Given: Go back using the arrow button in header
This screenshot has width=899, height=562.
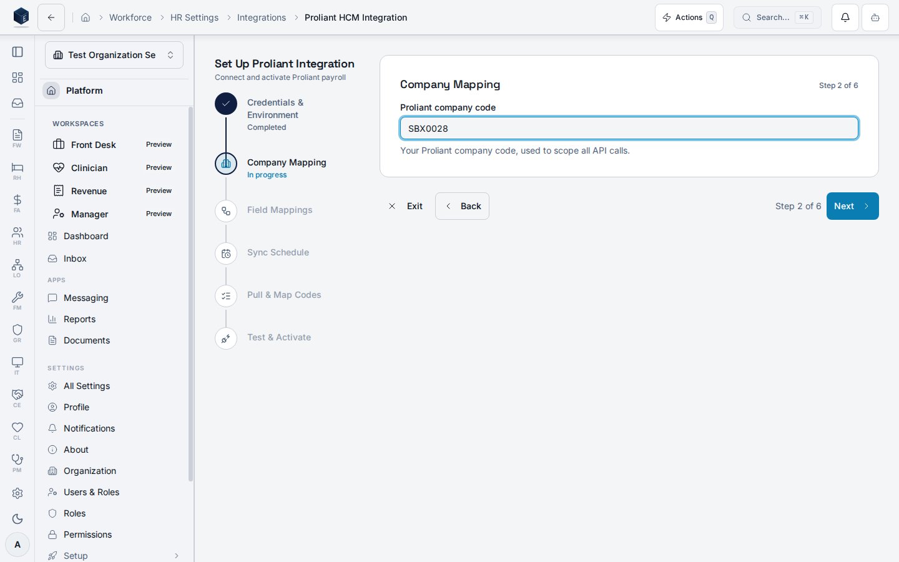Looking at the screenshot, I should click(x=51, y=17).
